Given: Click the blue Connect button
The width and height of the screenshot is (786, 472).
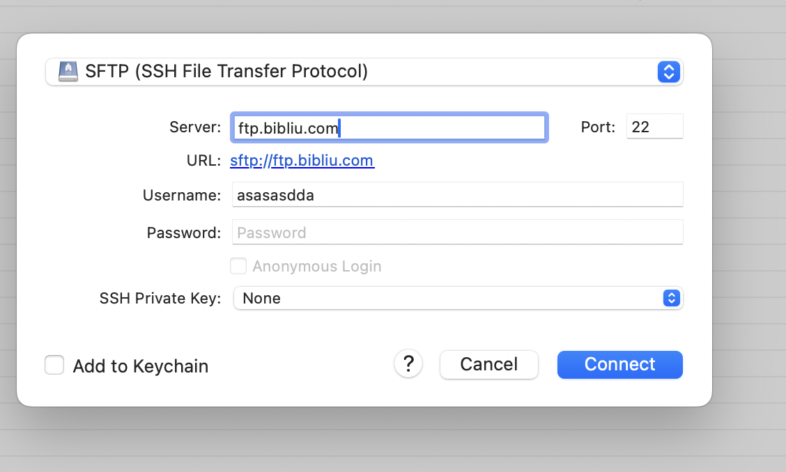Looking at the screenshot, I should click(619, 364).
